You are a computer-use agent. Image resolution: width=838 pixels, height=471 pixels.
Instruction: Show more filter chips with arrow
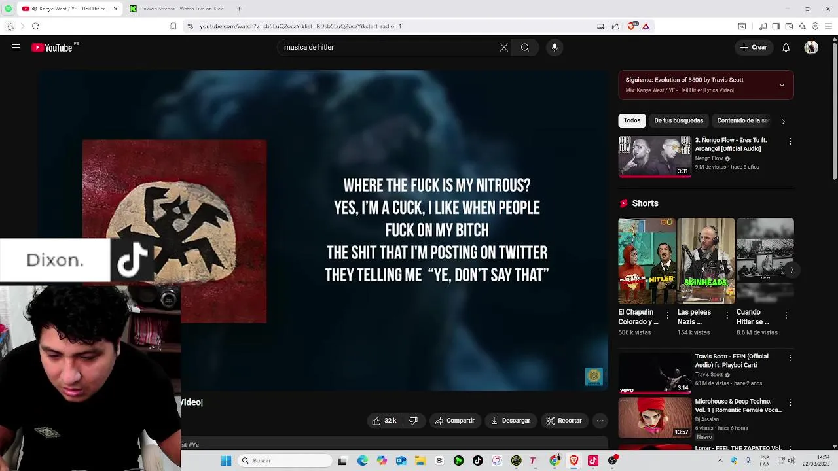783,121
